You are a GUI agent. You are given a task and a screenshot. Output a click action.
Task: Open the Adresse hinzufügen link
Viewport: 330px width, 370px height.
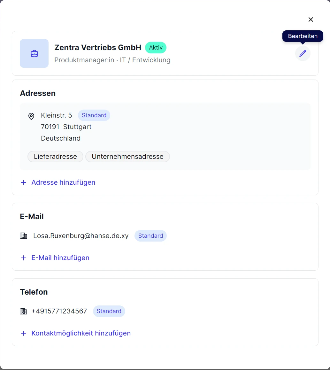point(63,182)
